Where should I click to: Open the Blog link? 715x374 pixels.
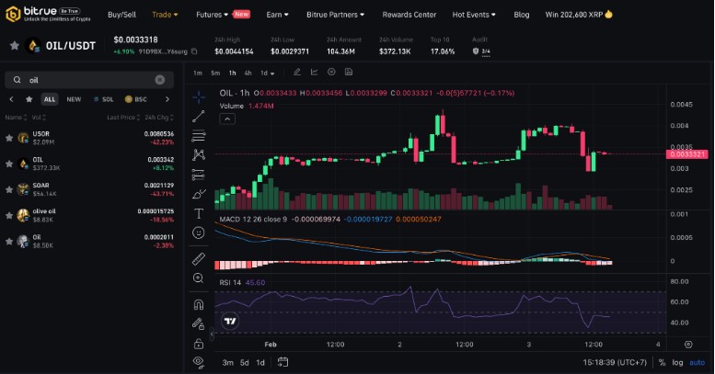pos(522,15)
